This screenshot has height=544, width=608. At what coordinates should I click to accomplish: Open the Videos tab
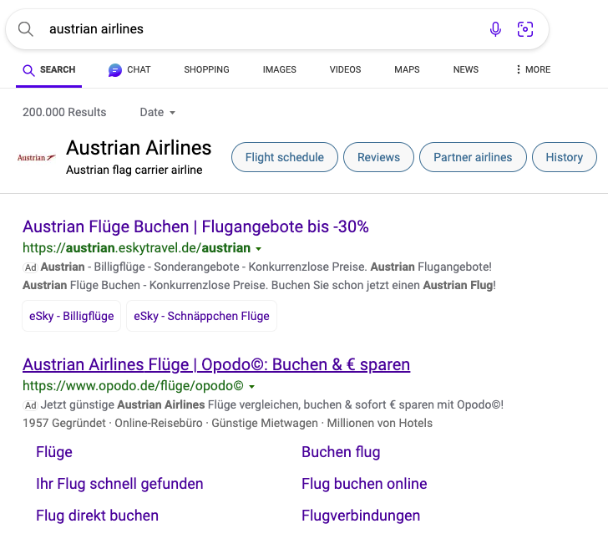coord(345,69)
